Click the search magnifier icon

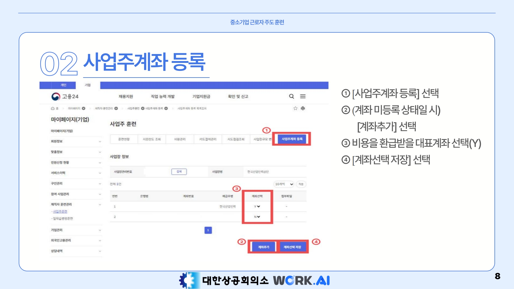[x=292, y=96]
